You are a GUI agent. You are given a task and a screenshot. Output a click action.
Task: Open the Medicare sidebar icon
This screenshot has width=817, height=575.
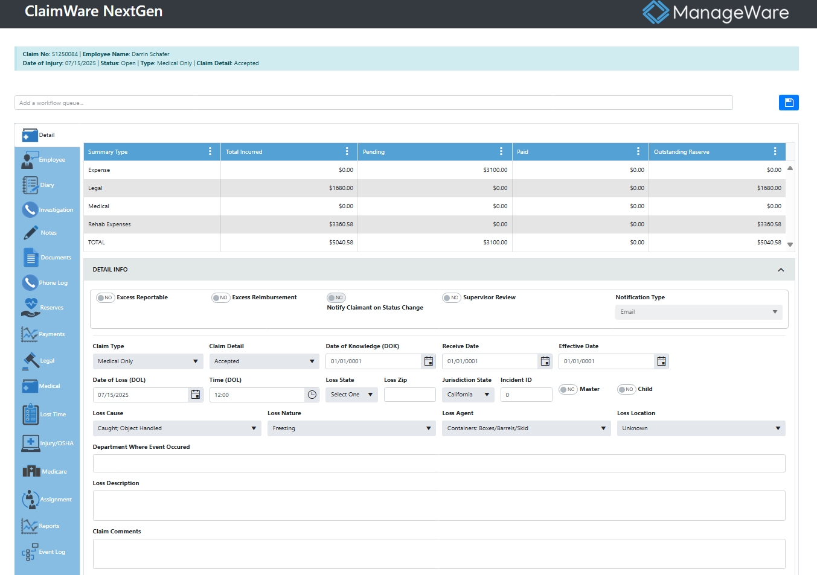[x=31, y=471]
